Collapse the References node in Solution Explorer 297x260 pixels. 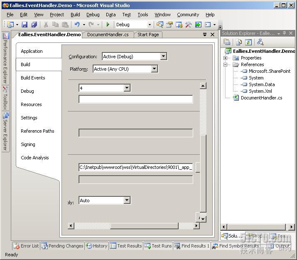225,64
